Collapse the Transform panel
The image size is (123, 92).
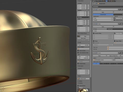click(x=78, y=1)
